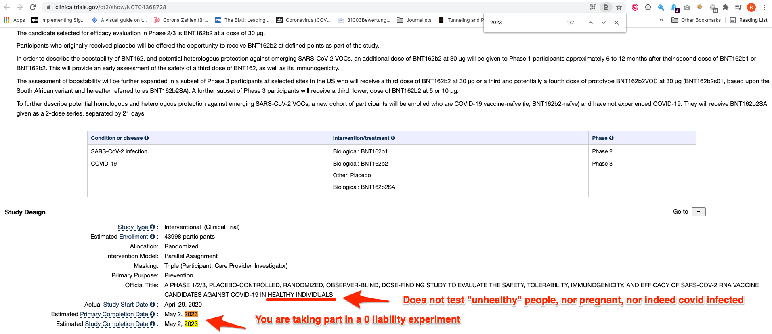Viewport: 772px width, 334px height.
Task: Open the Other Bookmarks folder
Action: point(696,20)
